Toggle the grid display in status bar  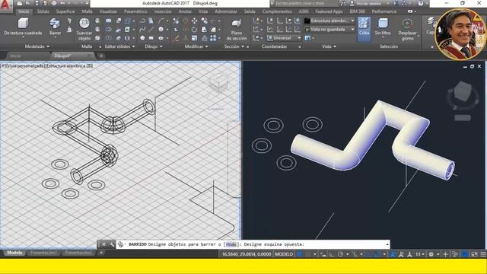(300, 254)
